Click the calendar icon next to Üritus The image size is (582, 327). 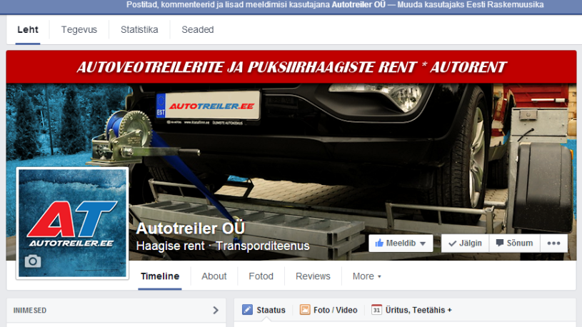coord(376,310)
